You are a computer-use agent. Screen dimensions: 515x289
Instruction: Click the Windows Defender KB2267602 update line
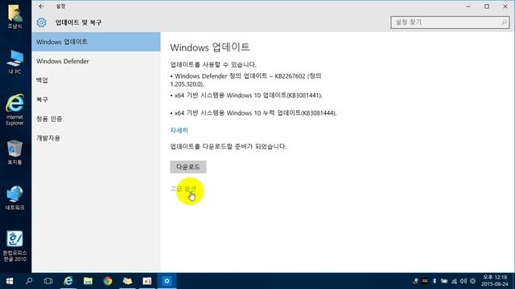[x=245, y=80]
